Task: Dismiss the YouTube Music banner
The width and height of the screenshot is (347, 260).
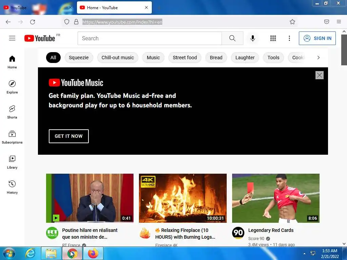Action: [319, 75]
